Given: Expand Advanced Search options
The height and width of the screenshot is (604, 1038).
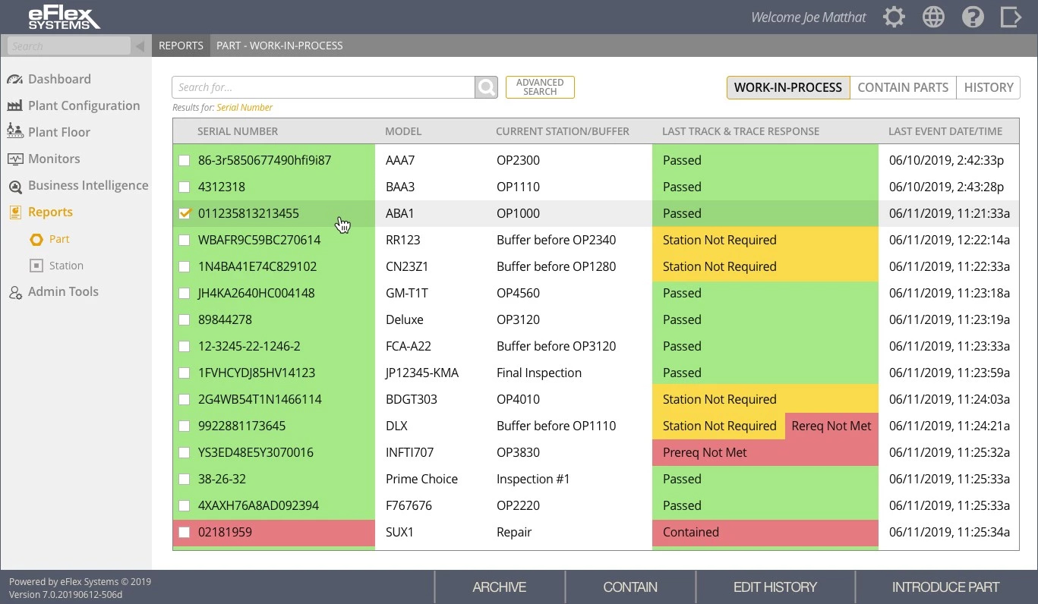Looking at the screenshot, I should tap(540, 87).
